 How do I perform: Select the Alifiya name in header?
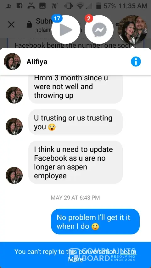tap(37, 62)
